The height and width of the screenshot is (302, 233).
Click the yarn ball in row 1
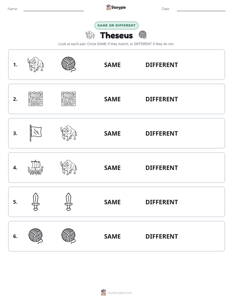(69, 64)
